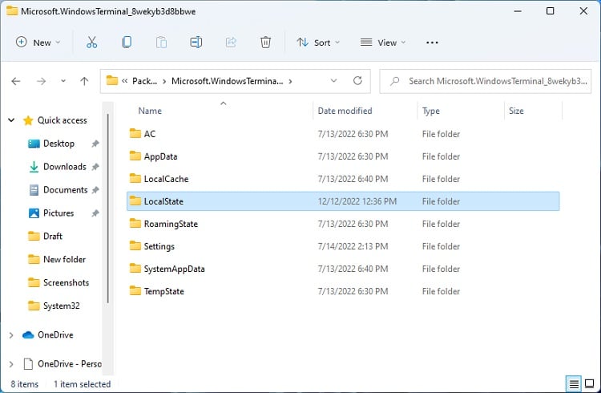The image size is (601, 393).
Task: Sort by the Type column header
Action: (431, 111)
